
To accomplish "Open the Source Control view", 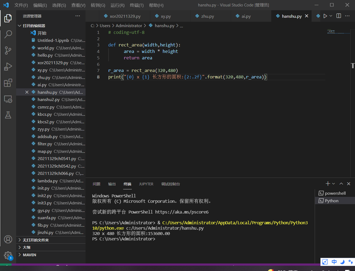I will point(8,50).
